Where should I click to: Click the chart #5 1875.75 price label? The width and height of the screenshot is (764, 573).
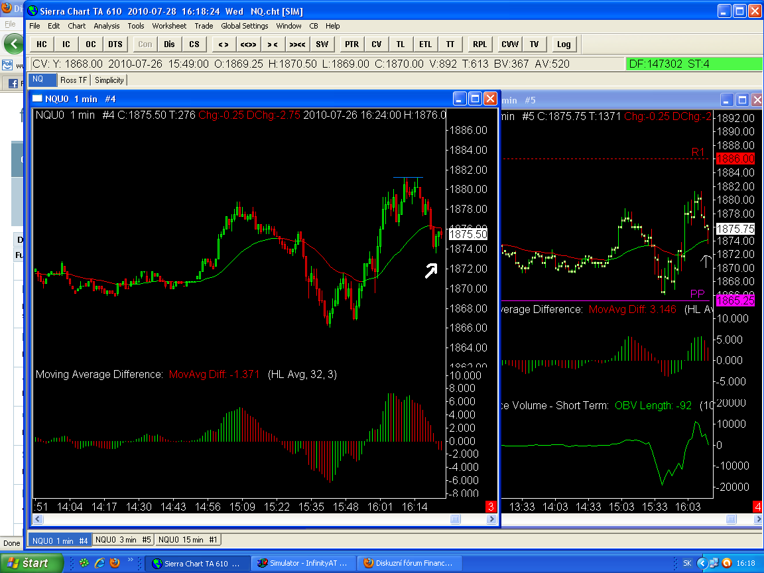[x=735, y=229]
